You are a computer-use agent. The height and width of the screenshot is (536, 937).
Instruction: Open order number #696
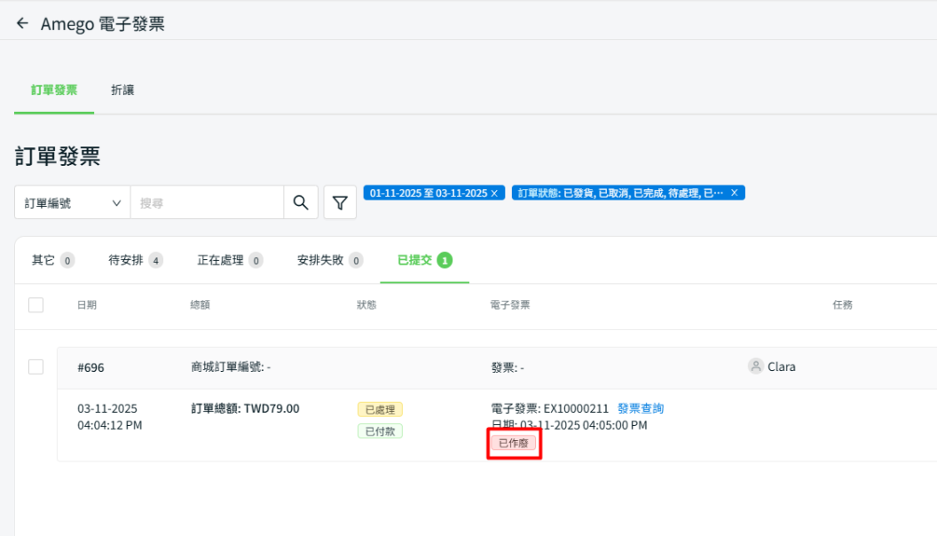tap(91, 367)
